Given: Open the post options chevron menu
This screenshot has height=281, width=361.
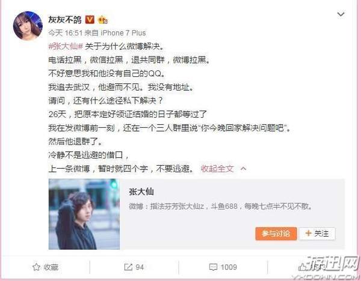Looking at the screenshot, I should point(341,14).
